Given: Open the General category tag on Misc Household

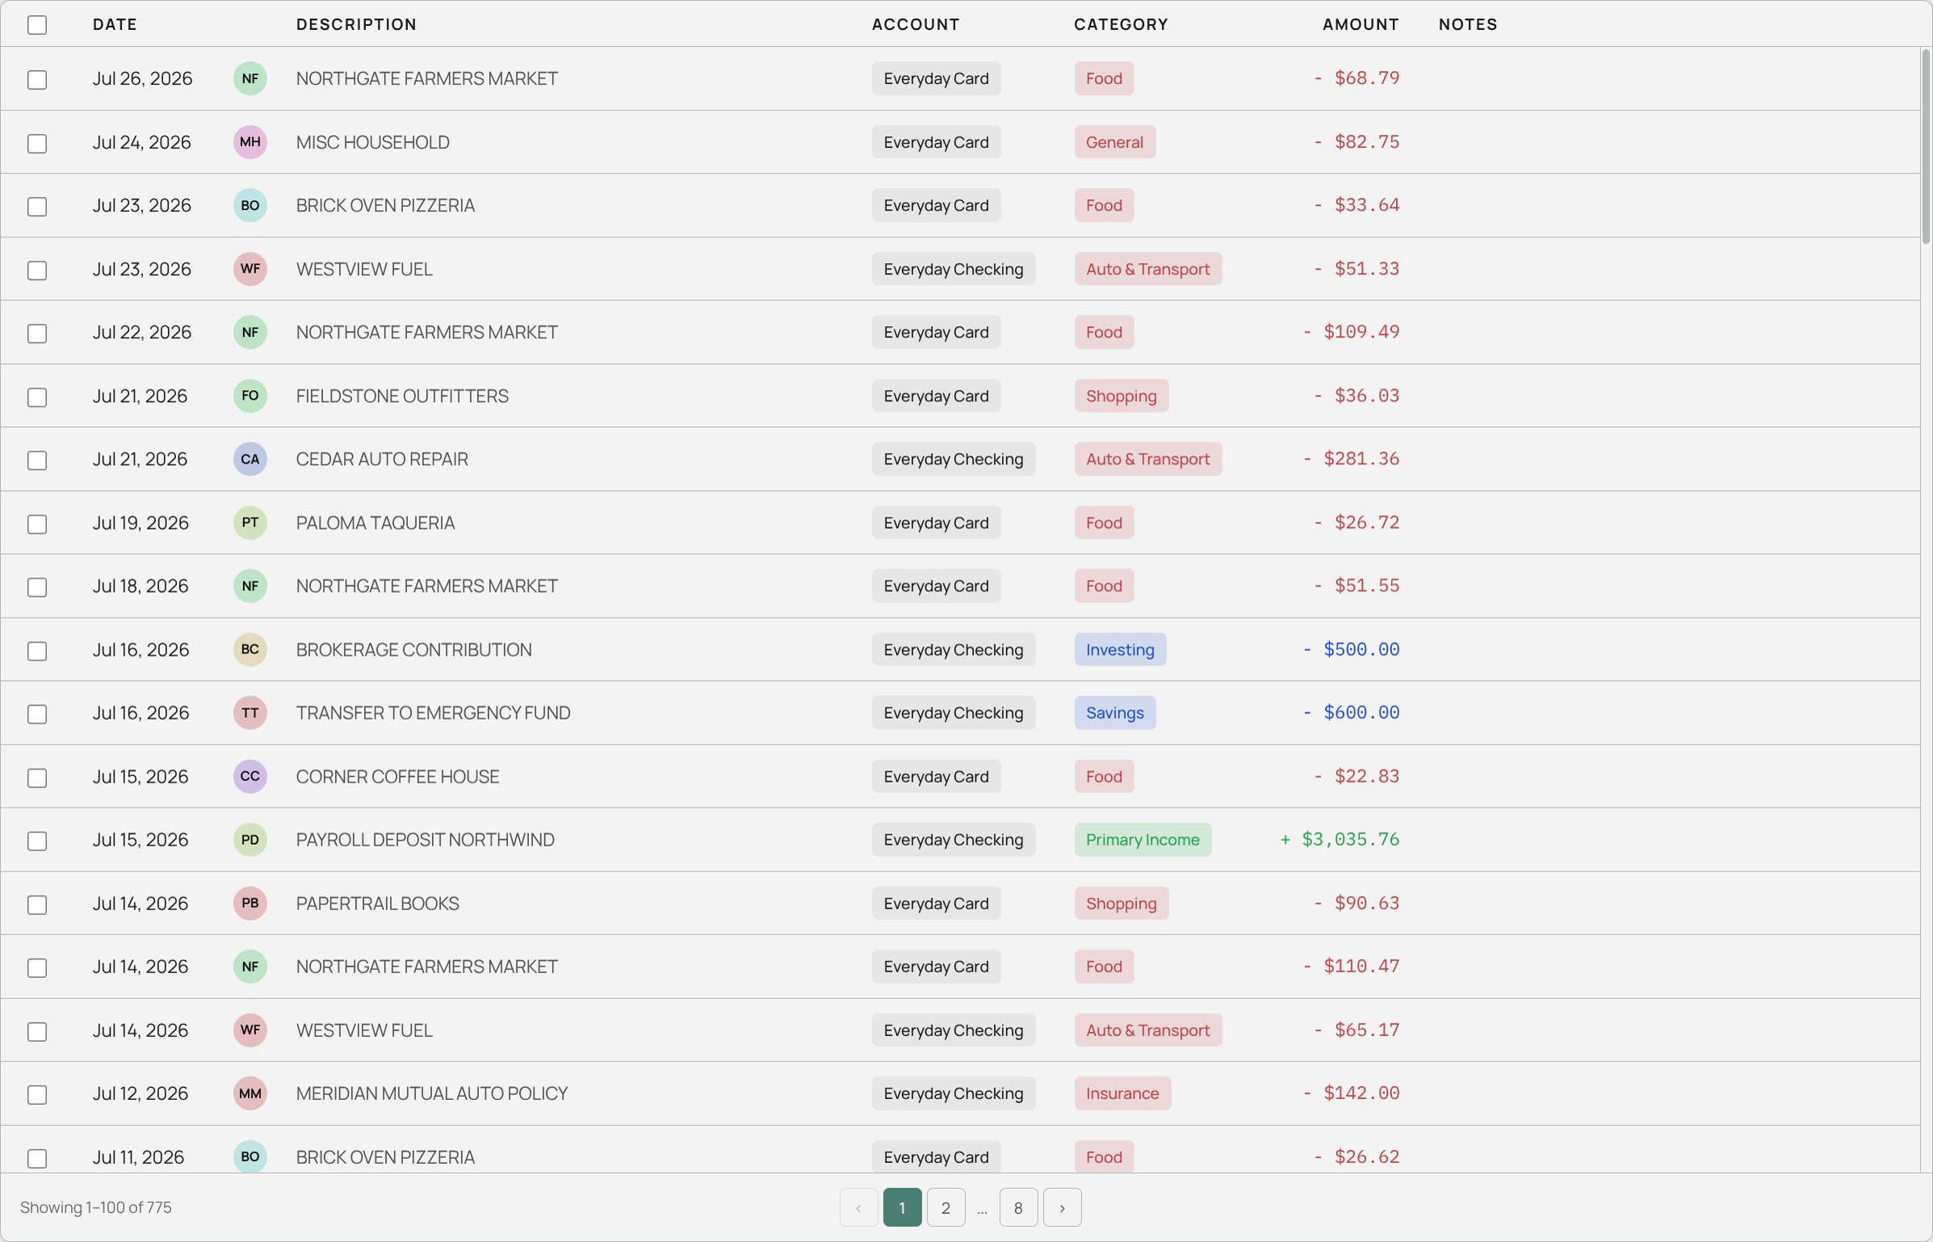Looking at the screenshot, I should pyautogui.click(x=1114, y=142).
